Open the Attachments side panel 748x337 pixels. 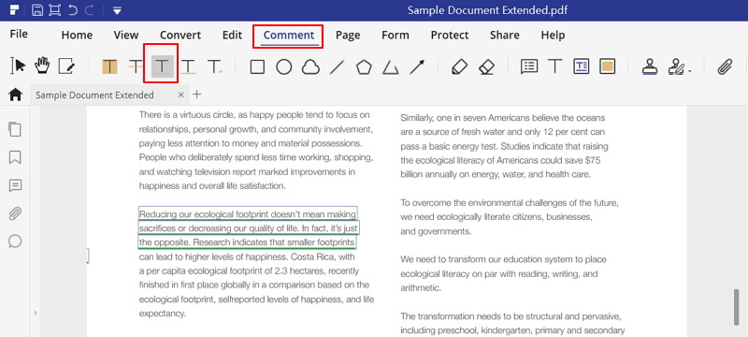pos(15,213)
